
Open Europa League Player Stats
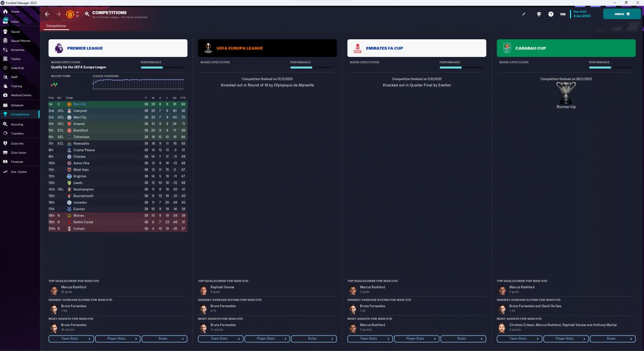[267, 338]
